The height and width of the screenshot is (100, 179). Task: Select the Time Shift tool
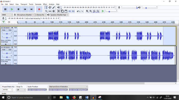50,11
